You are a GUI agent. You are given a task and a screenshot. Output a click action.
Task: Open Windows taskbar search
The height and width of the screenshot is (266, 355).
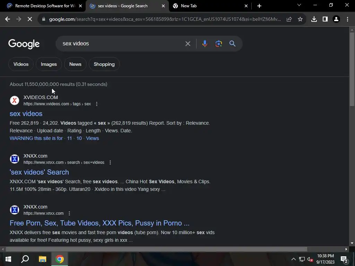tap(25, 259)
